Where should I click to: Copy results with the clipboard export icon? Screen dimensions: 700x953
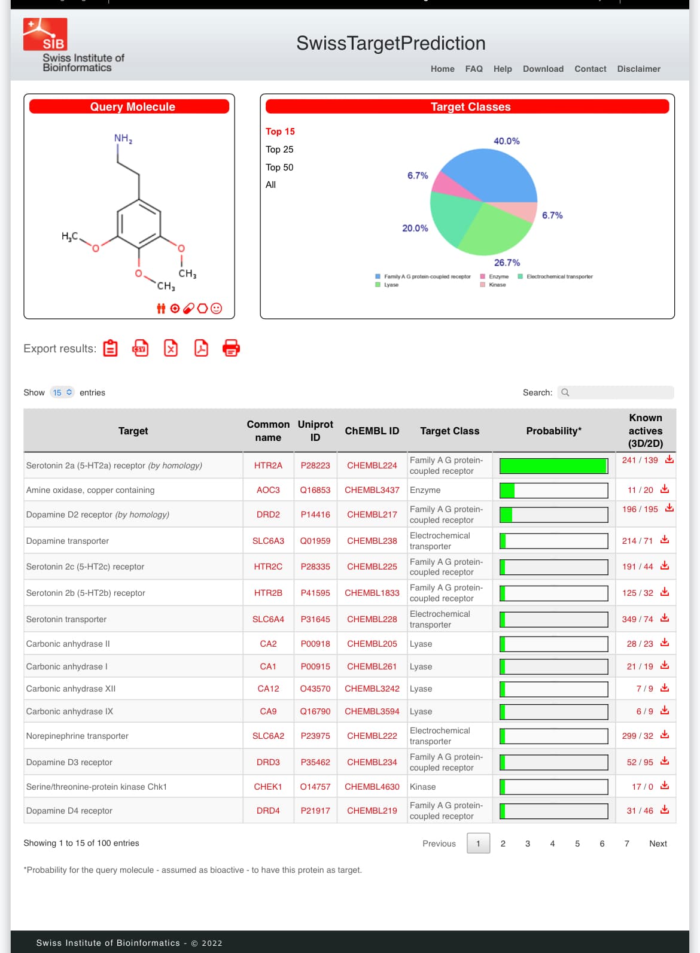pyautogui.click(x=111, y=348)
